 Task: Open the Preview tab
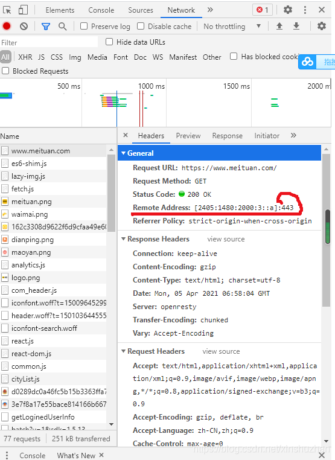pos(188,136)
